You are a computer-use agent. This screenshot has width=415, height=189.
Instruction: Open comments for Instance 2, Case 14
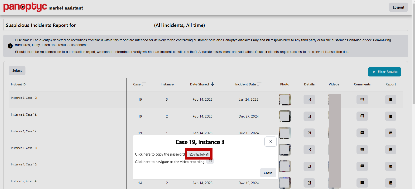click(x=362, y=183)
